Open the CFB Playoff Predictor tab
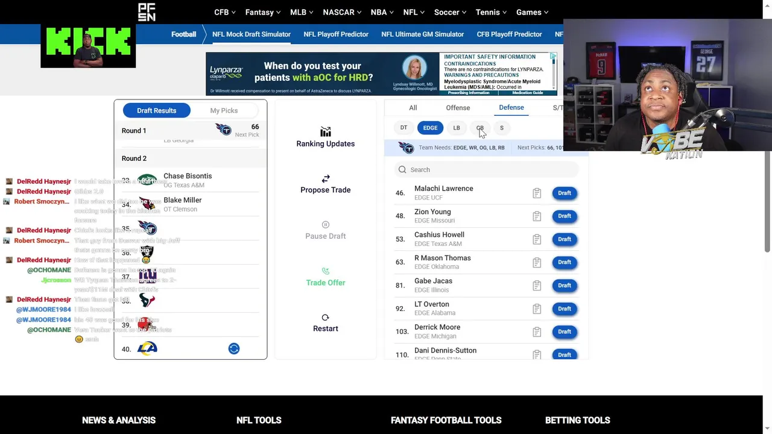 tap(509, 34)
